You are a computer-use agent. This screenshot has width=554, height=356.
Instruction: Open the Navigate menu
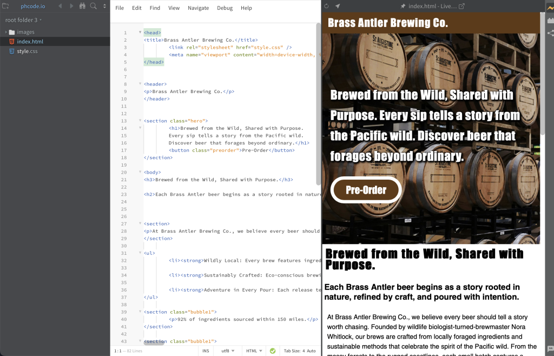click(198, 8)
